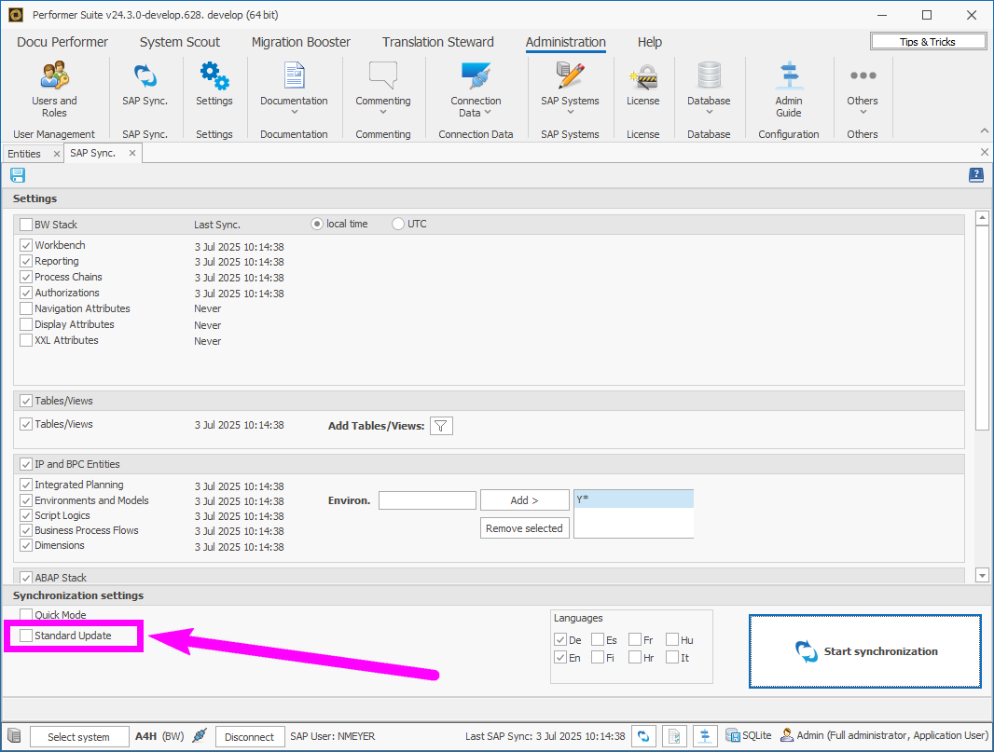
Task: Click the Add Tables/Views filter icon
Action: click(x=441, y=426)
